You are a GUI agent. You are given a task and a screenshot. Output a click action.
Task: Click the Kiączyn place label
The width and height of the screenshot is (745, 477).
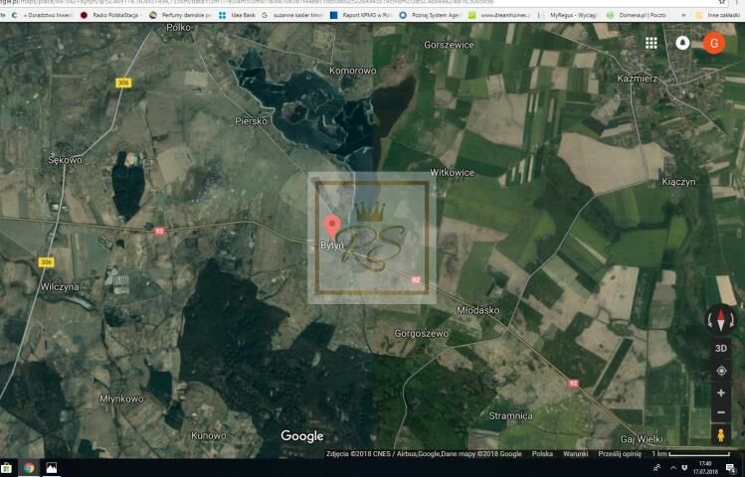click(x=678, y=182)
